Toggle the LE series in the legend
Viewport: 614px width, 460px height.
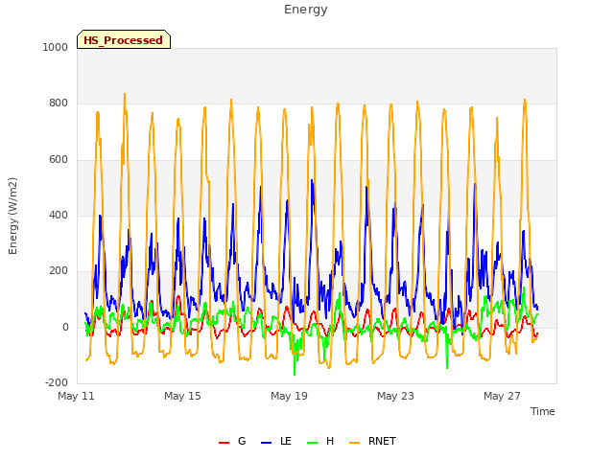pos(276,441)
